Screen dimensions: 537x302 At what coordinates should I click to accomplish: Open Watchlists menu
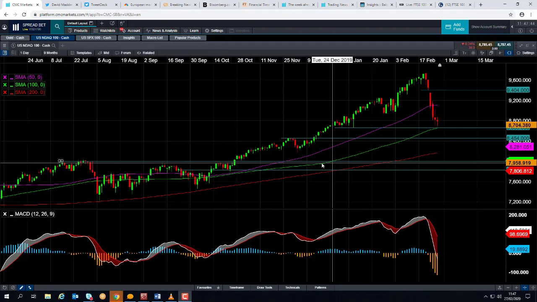pos(104,31)
